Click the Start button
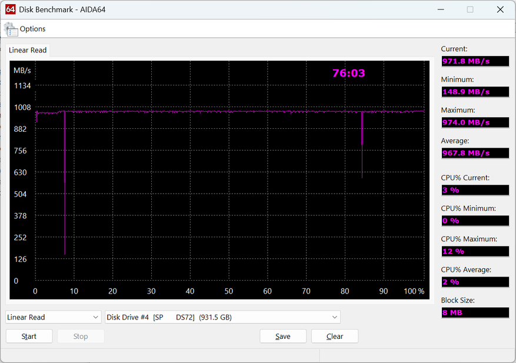This screenshot has width=516, height=363. point(29,337)
